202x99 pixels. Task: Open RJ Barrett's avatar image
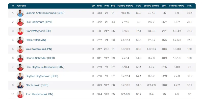coord(20,40)
